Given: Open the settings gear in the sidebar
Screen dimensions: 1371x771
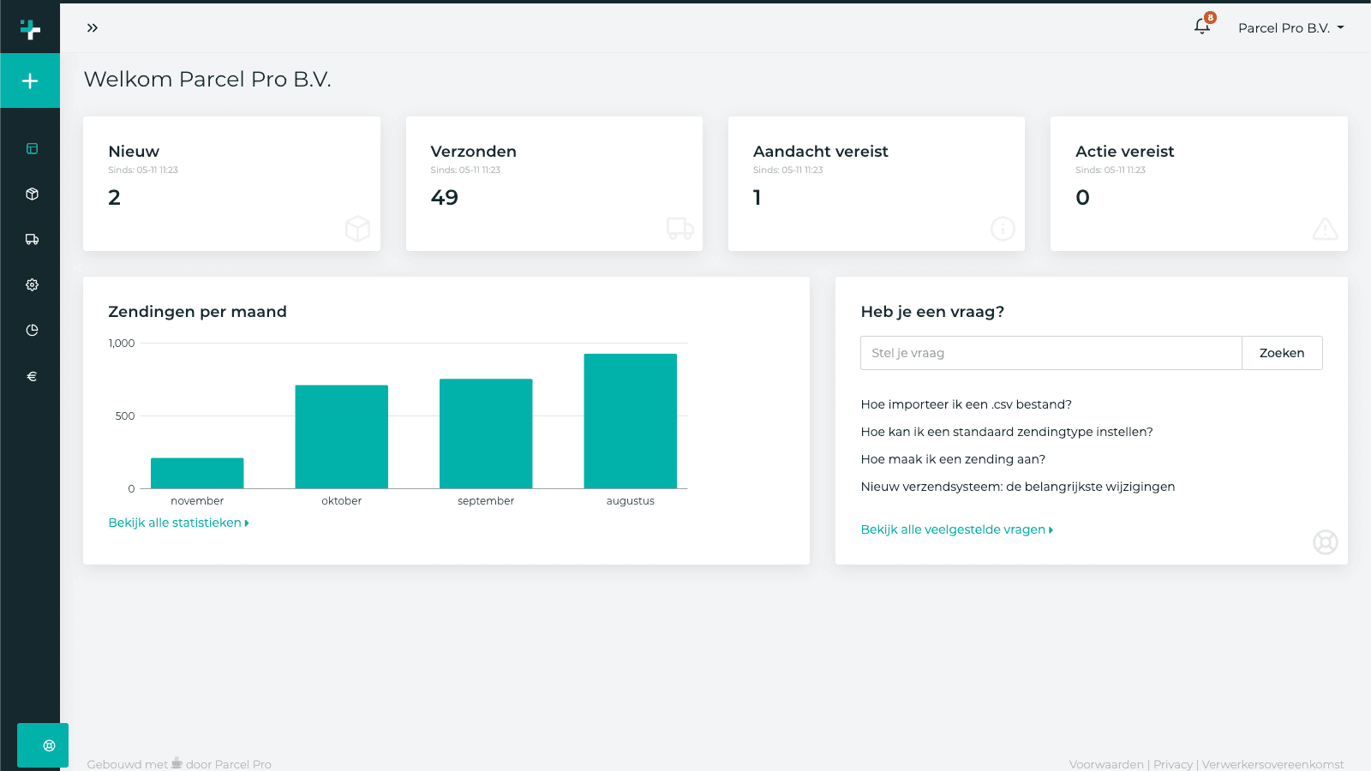Looking at the screenshot, I should (x=31, y=284).
